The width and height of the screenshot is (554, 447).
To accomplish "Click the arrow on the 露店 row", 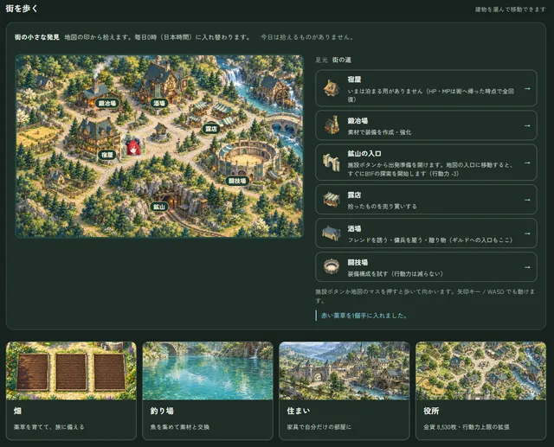I will pyautogui.click(x=527, y=200).
